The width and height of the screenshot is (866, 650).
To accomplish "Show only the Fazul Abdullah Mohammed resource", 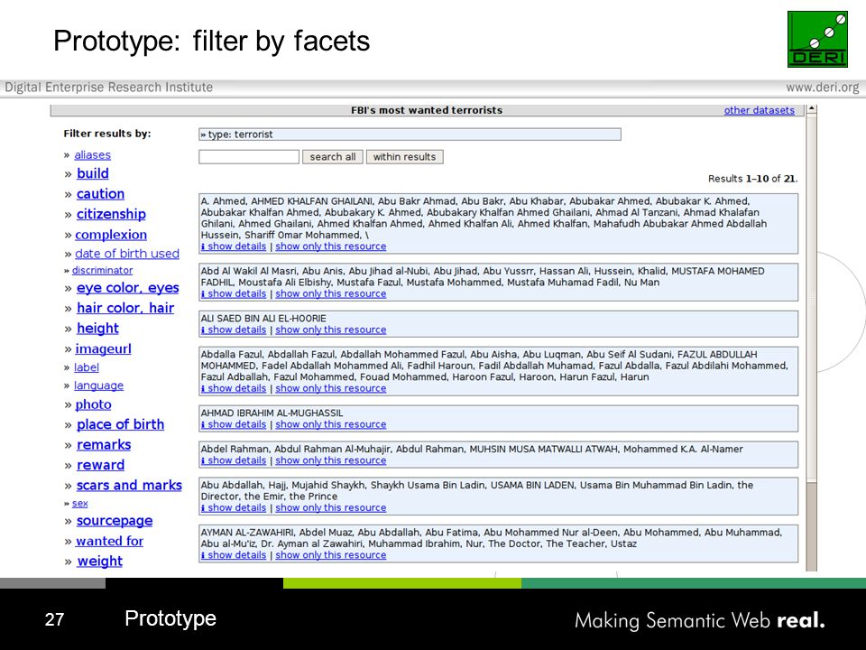I will 331,388.
